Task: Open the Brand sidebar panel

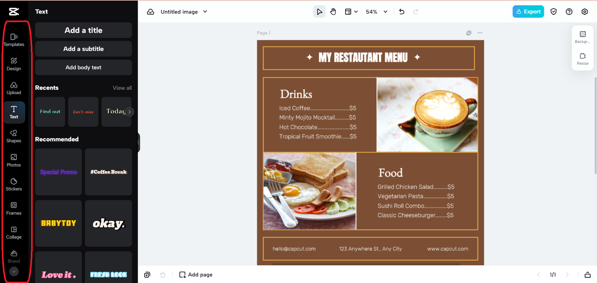Action: click(x=14, y=256)
